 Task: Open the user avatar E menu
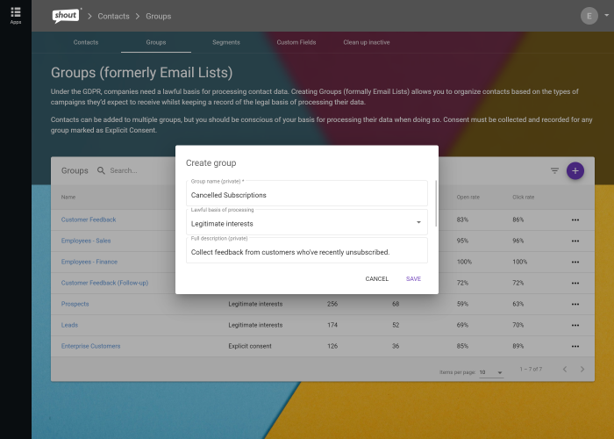click(x=589, y=16)
